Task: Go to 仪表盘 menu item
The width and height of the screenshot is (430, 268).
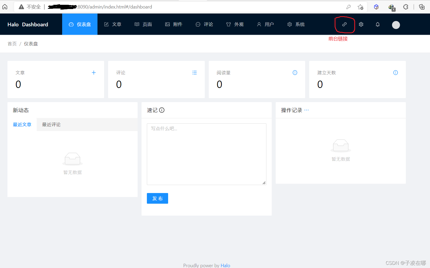Action: 80,24
